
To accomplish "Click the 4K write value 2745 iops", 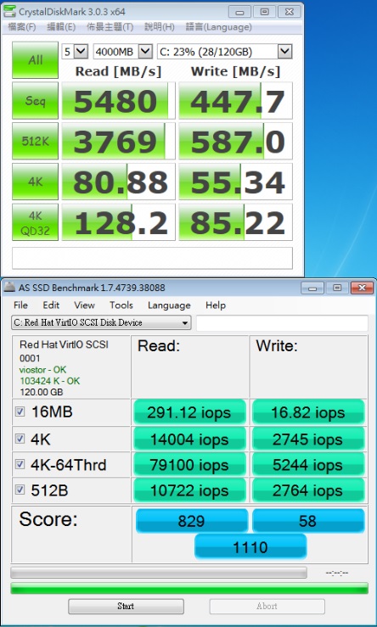I will 308,439.
